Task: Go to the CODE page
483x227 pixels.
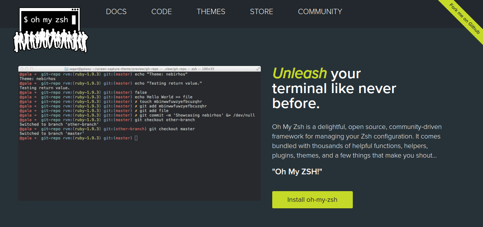Action: click(162, 12)
